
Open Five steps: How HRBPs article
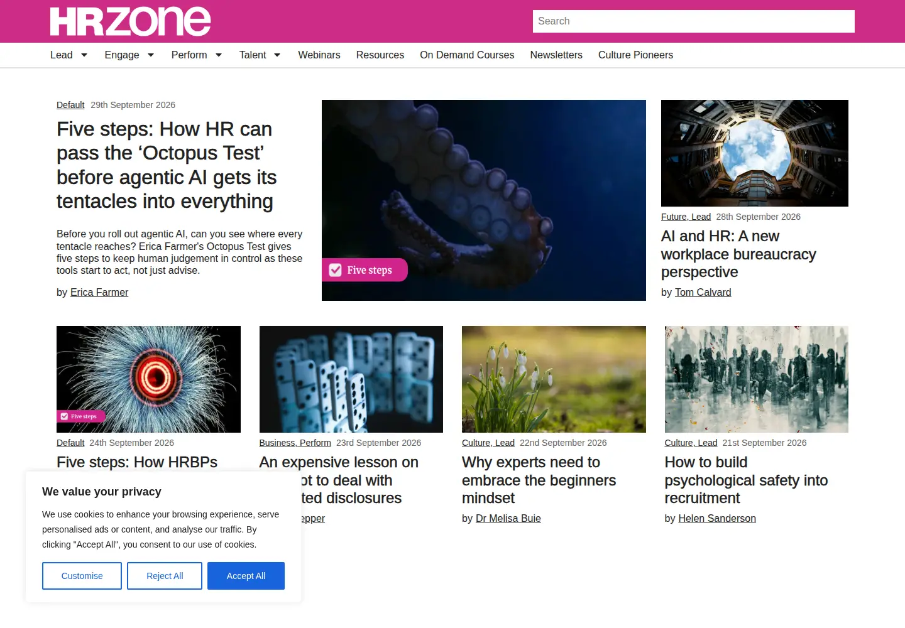(137, 462)
